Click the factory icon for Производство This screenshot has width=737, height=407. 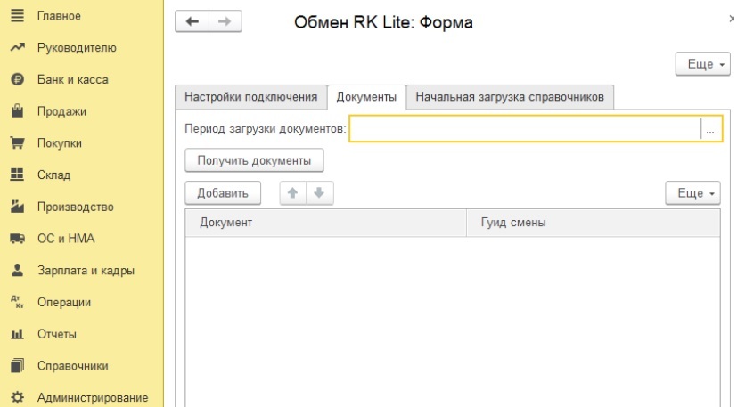click(x=18, y=207)
